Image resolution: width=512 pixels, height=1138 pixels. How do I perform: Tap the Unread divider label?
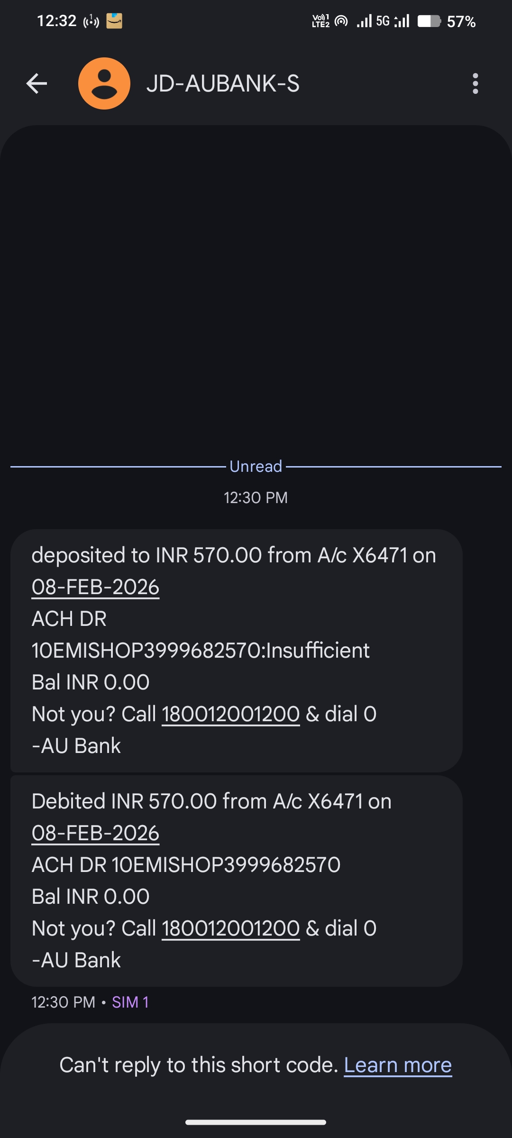[256, 467]
